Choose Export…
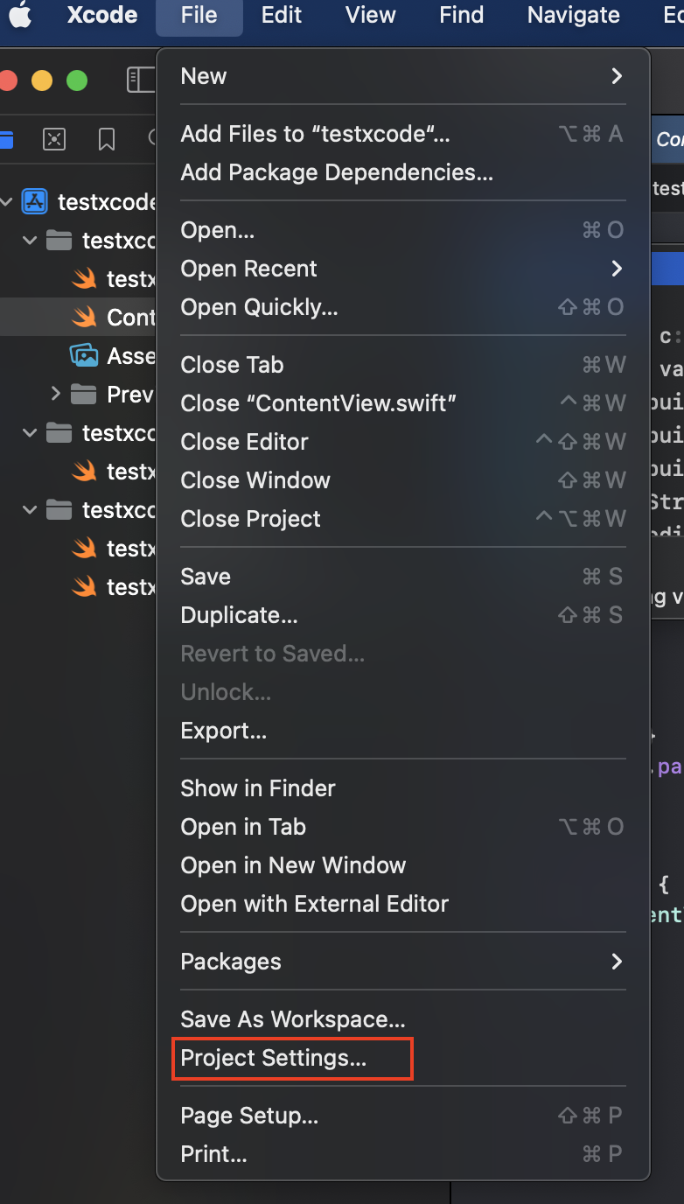 tap(403, 731)
